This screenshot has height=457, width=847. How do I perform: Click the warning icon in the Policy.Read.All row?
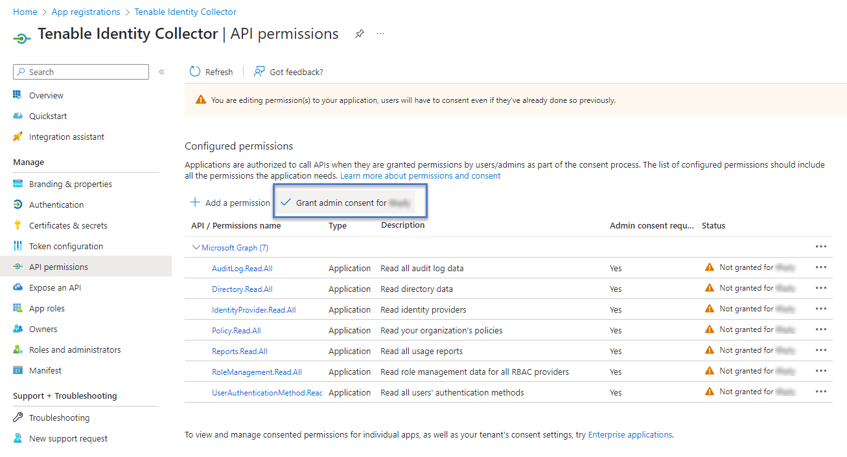710,329
